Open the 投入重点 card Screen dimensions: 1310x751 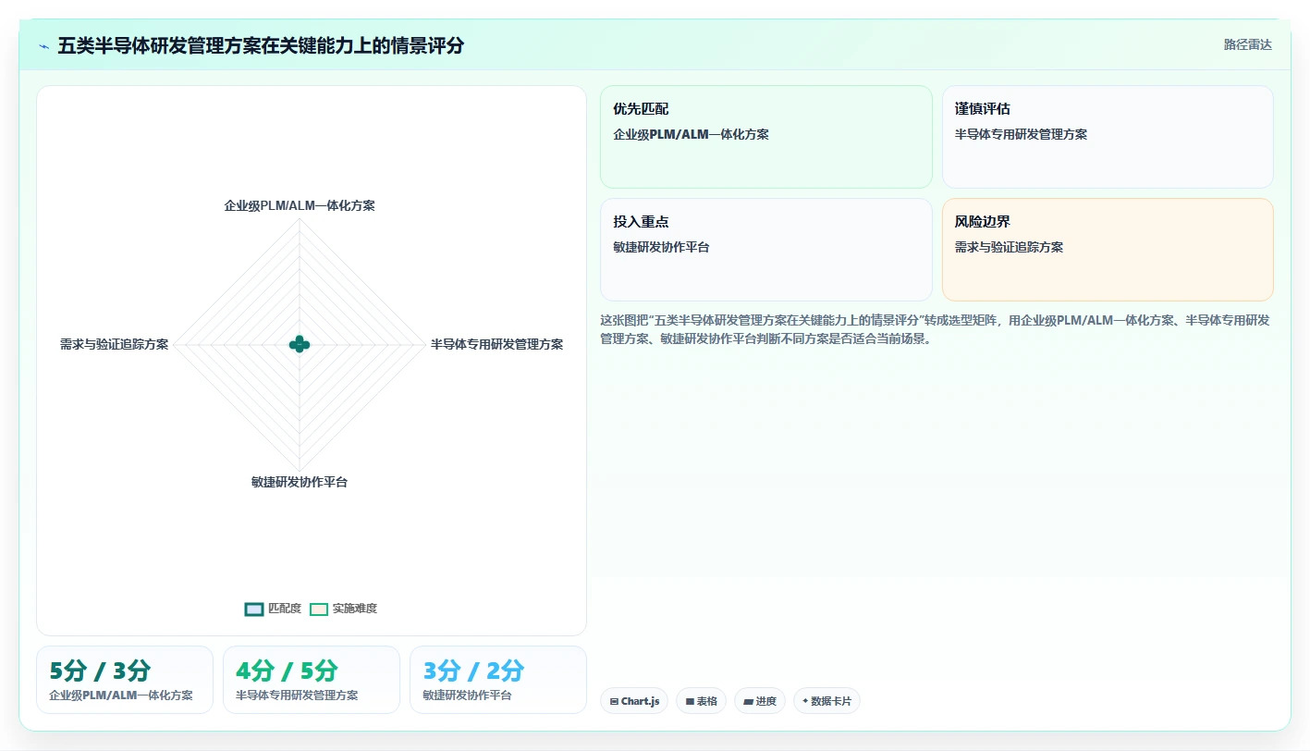pos(766,250)
